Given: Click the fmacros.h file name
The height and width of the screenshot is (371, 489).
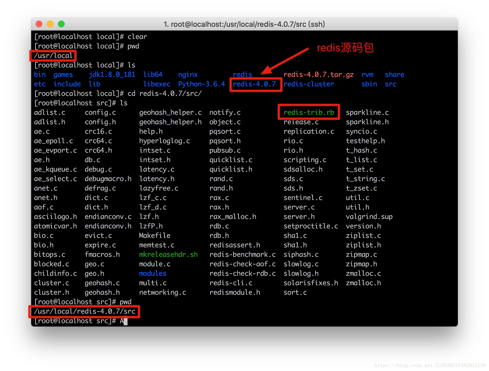Looking at the screenshot, I should pyautogui.click(x=102, y=255).
